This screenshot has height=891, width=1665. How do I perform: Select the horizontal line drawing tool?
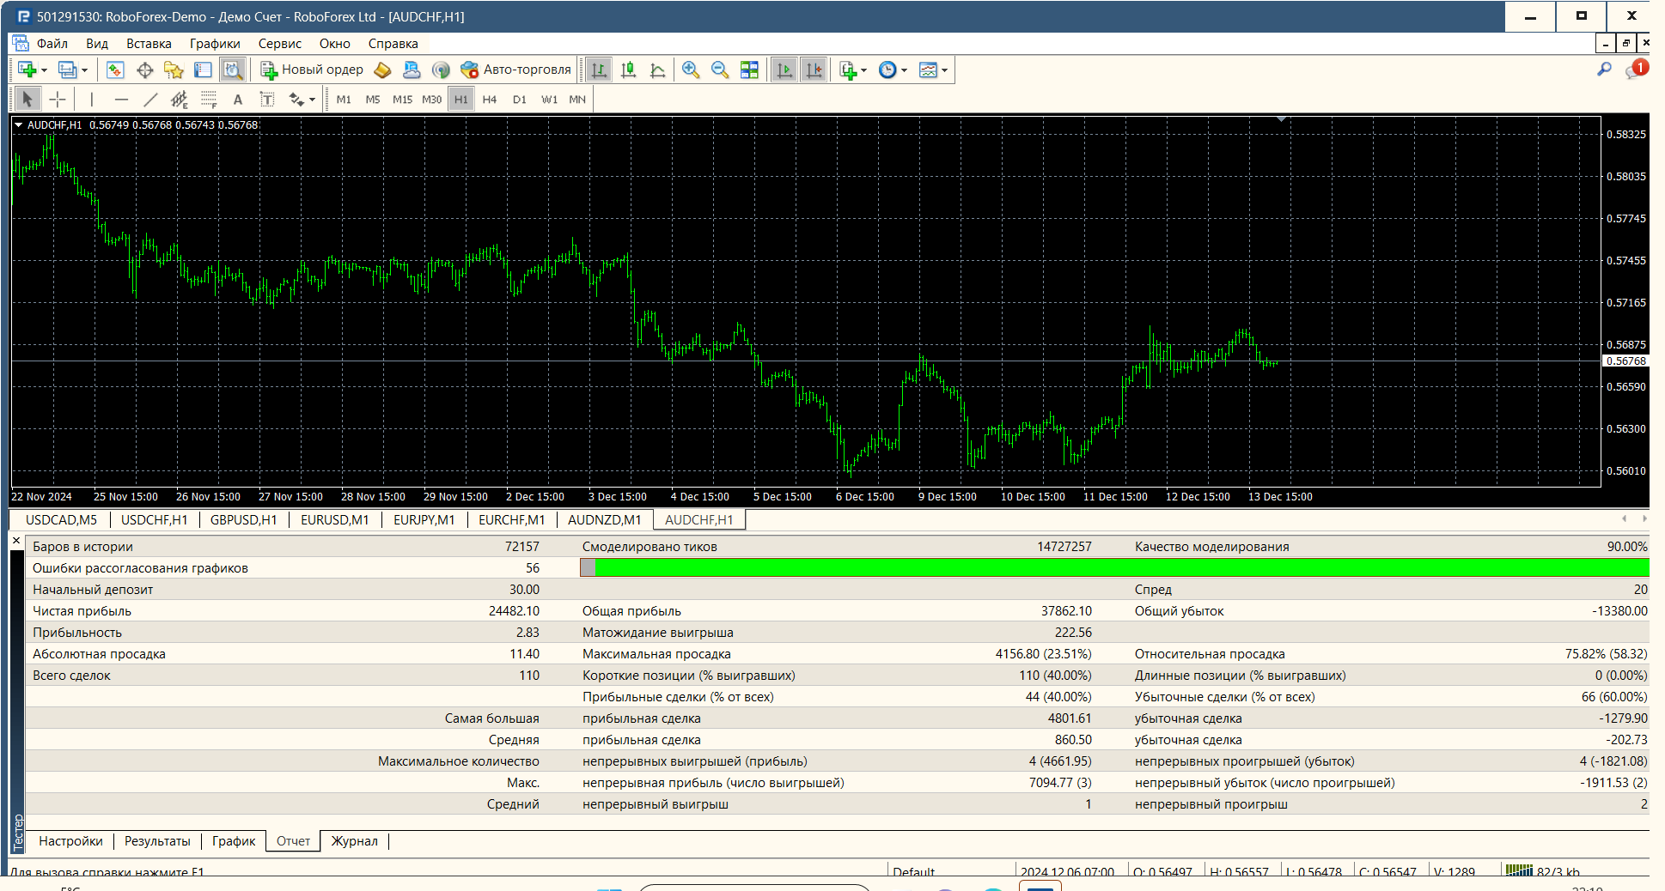[121, 100]
